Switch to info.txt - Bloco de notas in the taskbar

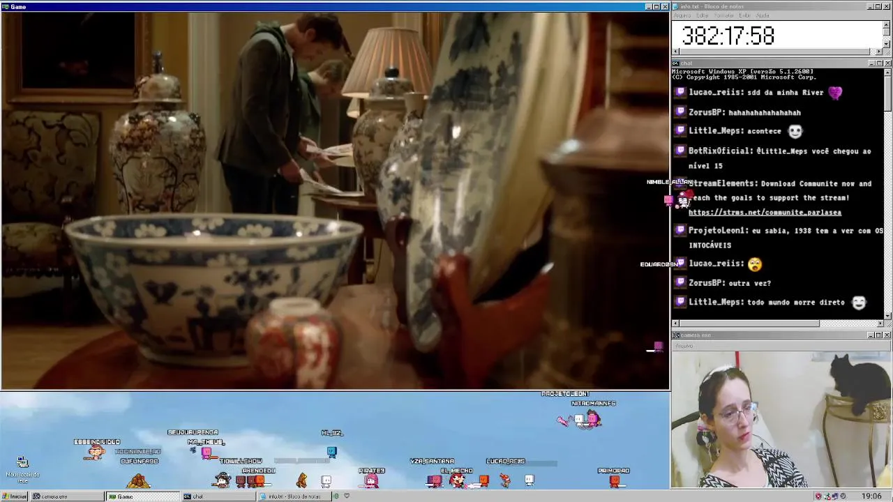pyautogui.click(x=294, y=496)
